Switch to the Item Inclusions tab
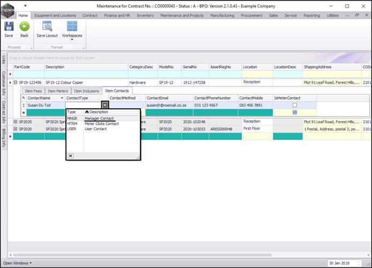This screenshot has height=268, width=372. (x=86, y=91)
